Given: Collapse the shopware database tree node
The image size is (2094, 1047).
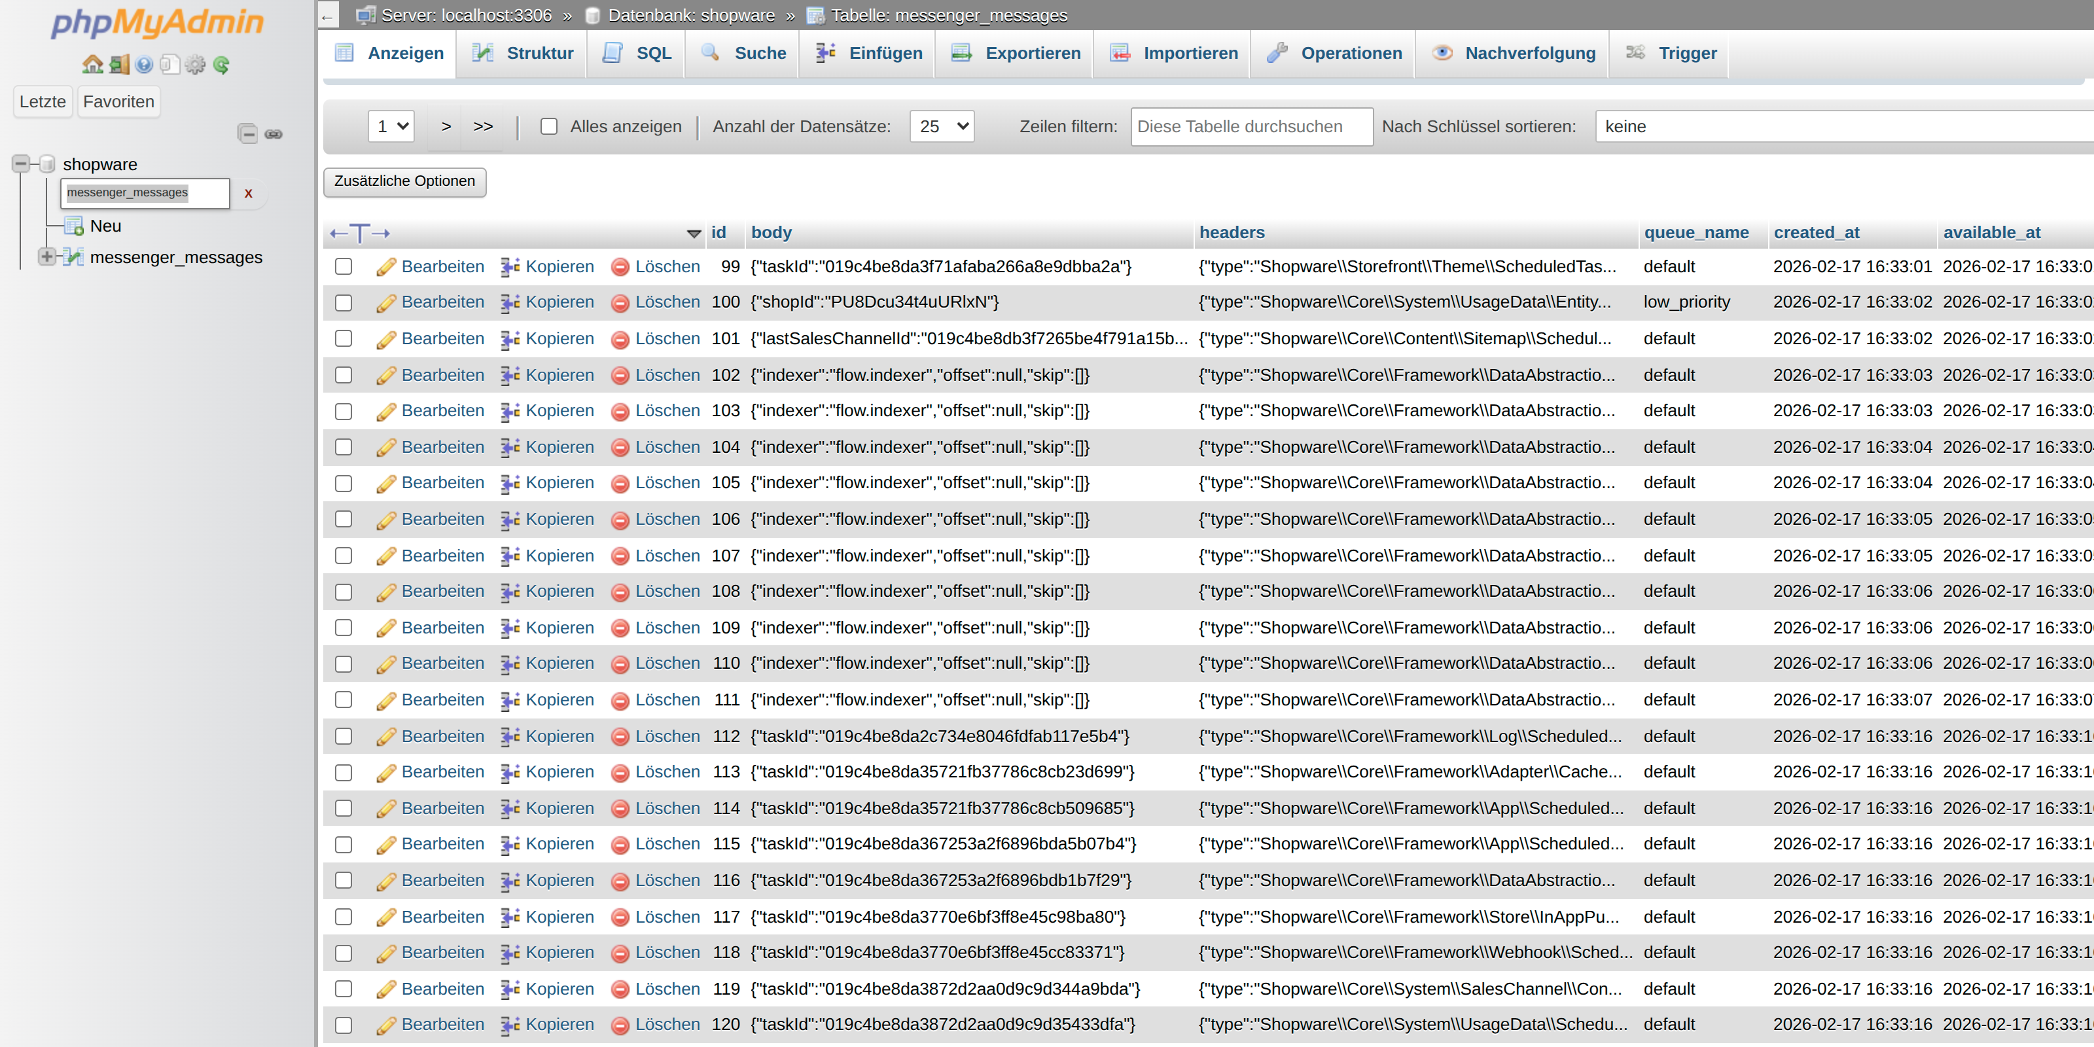Looking at the screenshot, I should tap(20, 164).
